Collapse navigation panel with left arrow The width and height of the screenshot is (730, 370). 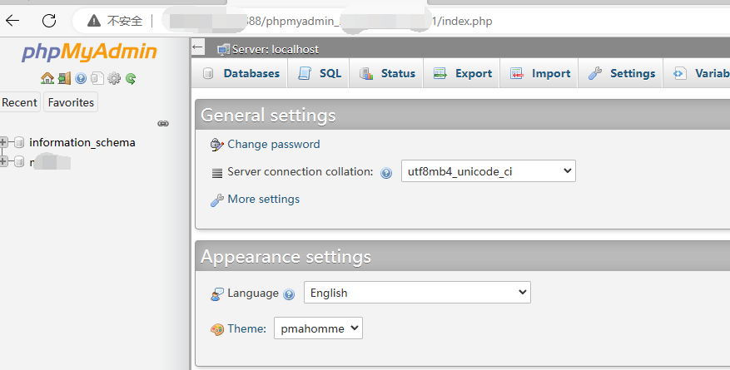[x=197, y=48]
